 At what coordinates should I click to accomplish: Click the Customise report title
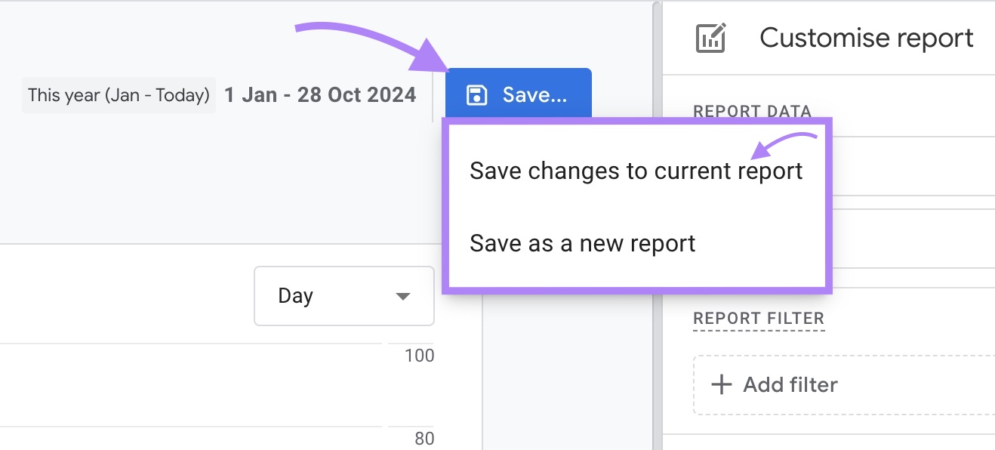pyautogui.click(x=866, y=36)
